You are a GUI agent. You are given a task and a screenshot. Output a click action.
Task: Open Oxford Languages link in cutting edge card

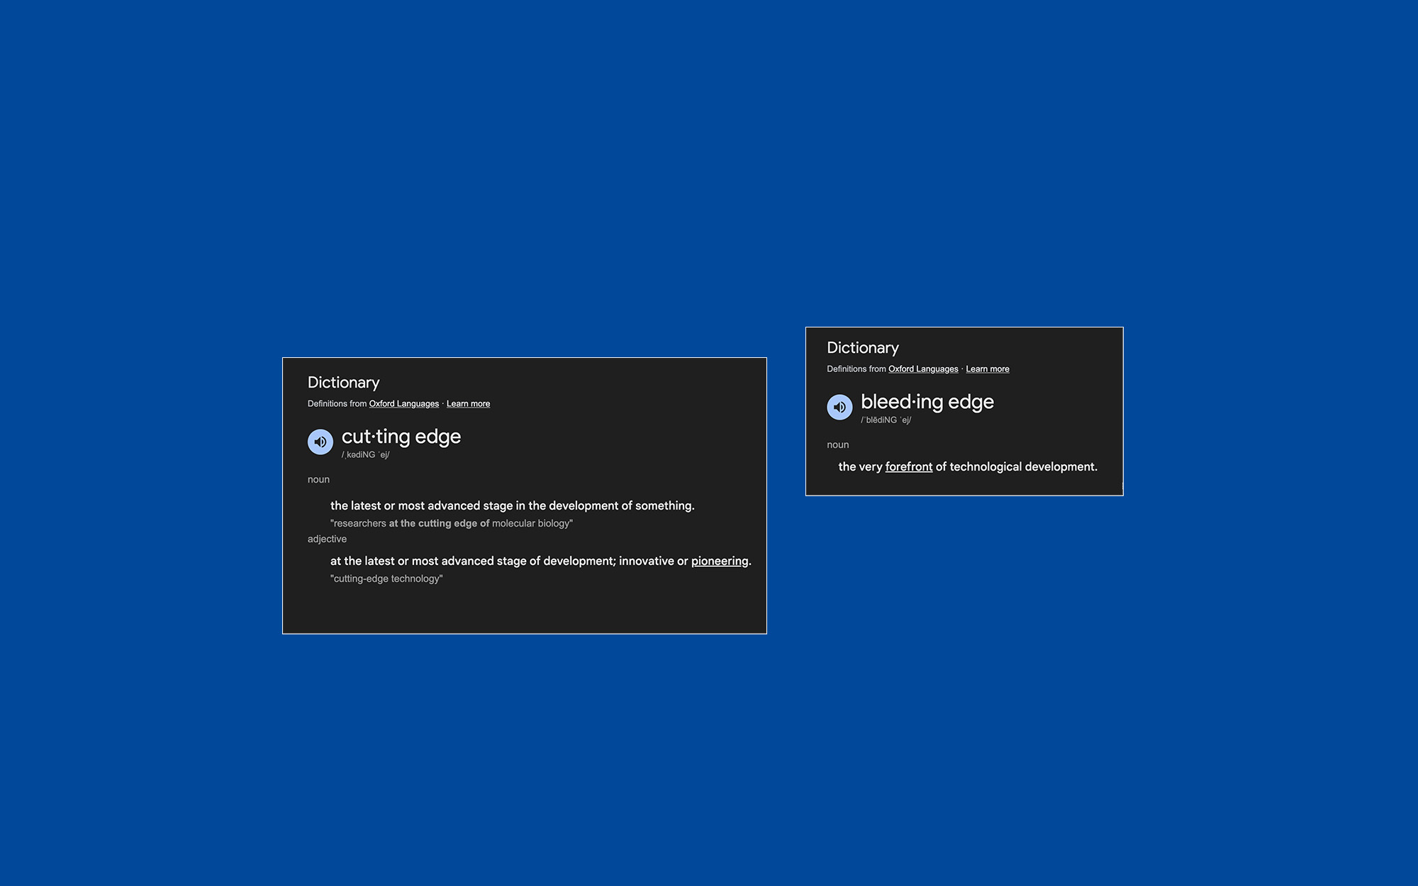click(404, 404)
